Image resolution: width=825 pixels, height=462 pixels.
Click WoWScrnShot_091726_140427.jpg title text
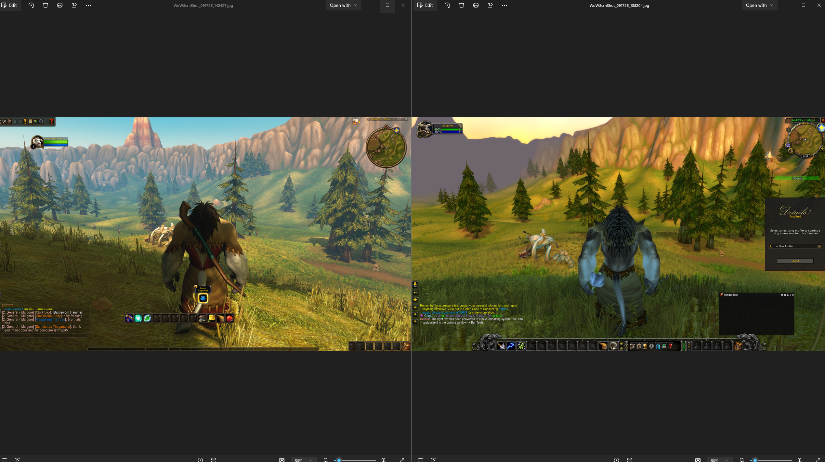click(203, 6)
